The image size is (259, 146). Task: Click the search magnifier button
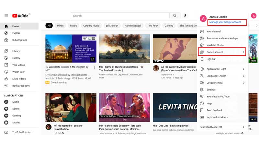pyautogui.click(x=175, y=16)
